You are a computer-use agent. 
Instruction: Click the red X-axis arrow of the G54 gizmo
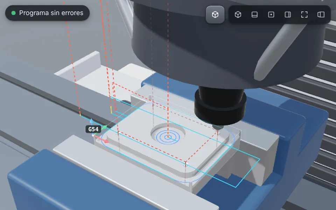102,139
